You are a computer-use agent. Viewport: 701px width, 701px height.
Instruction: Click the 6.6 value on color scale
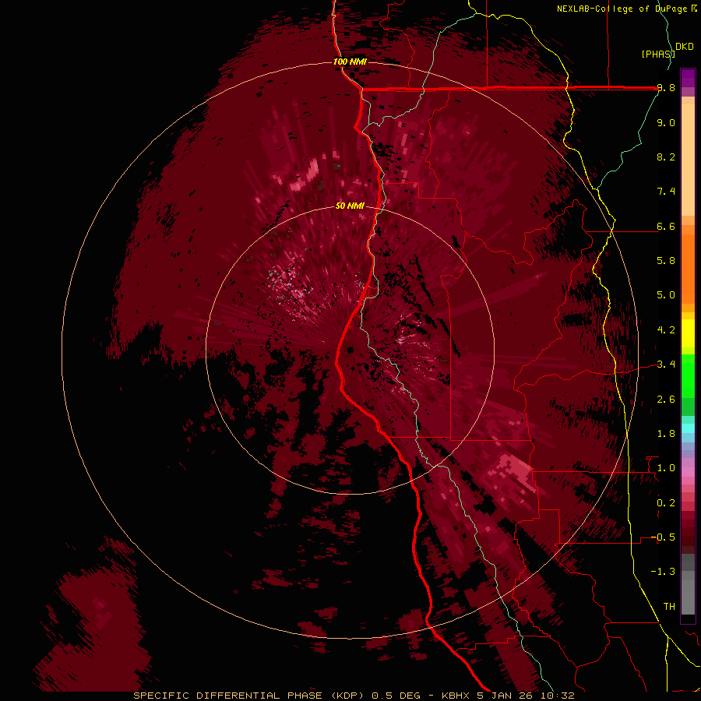point(666,226)
